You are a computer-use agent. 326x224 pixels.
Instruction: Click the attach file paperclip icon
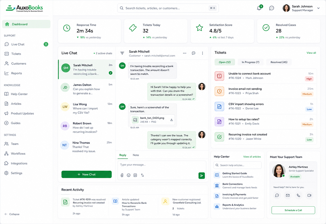coord(122,175)
